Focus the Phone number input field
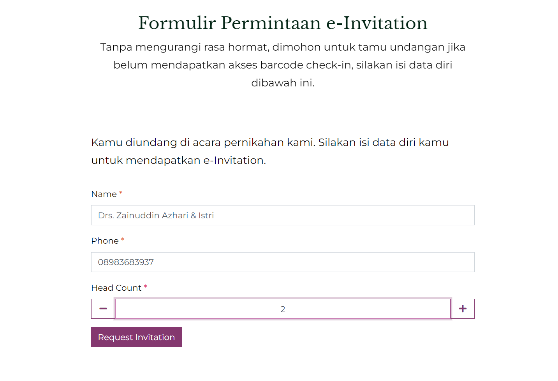This screenshot has height=381, width=558. [x=283, y=262]
